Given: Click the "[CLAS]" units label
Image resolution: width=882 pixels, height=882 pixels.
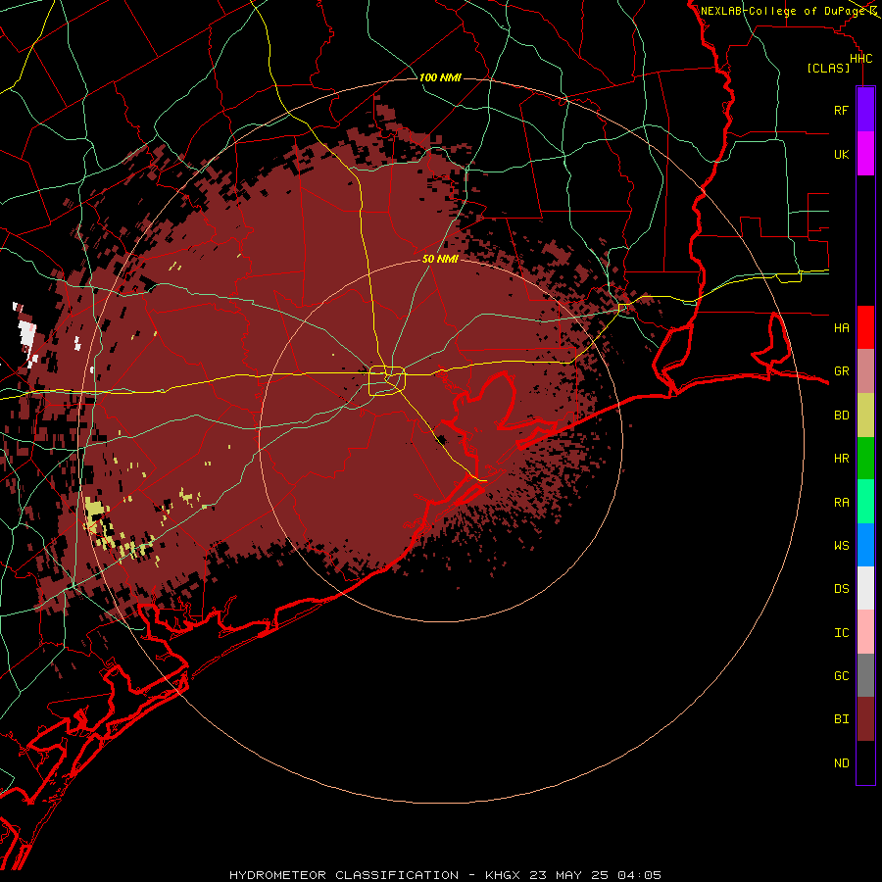Looking at the screenshot, I should (828, 68).
